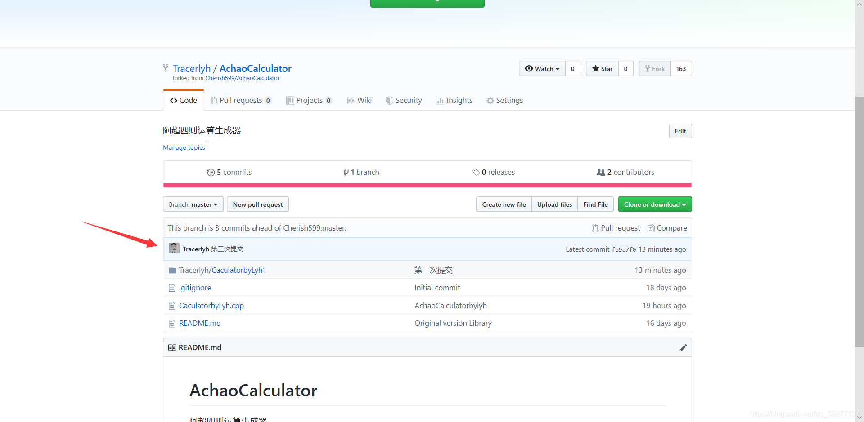
Task: Click the Insights graph icon
Action: [440, 101]
